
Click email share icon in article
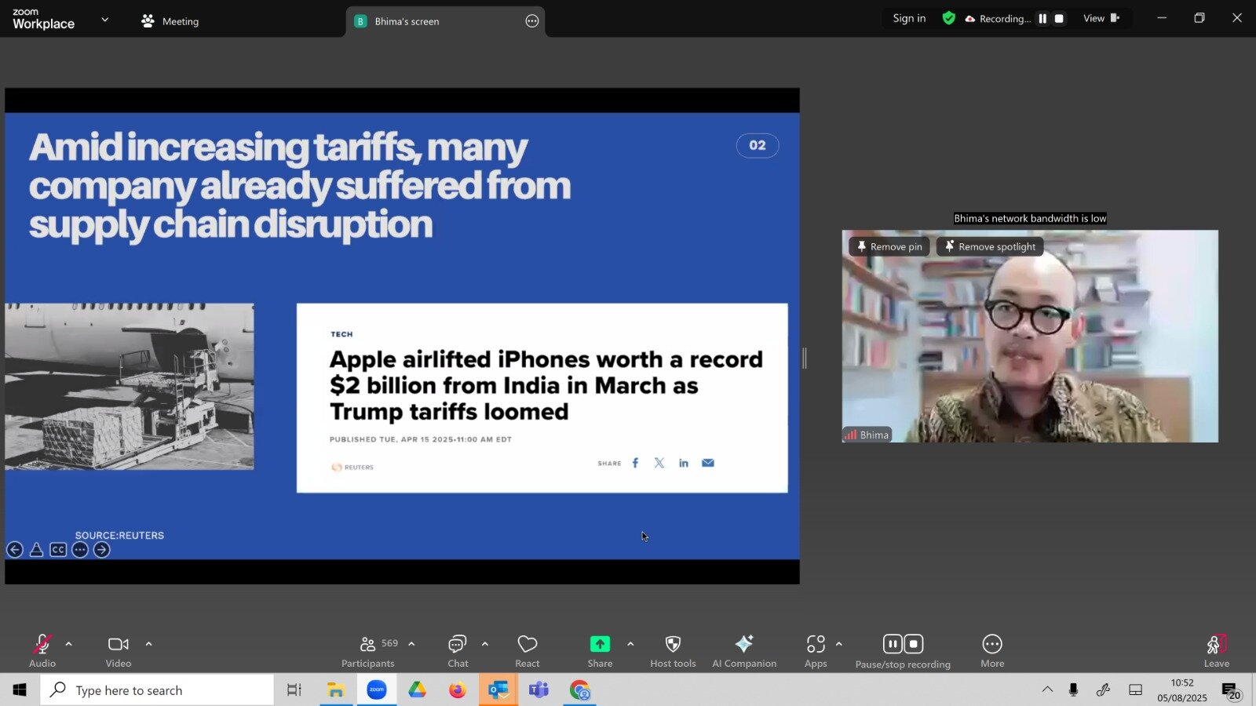[x=708, y=463]
